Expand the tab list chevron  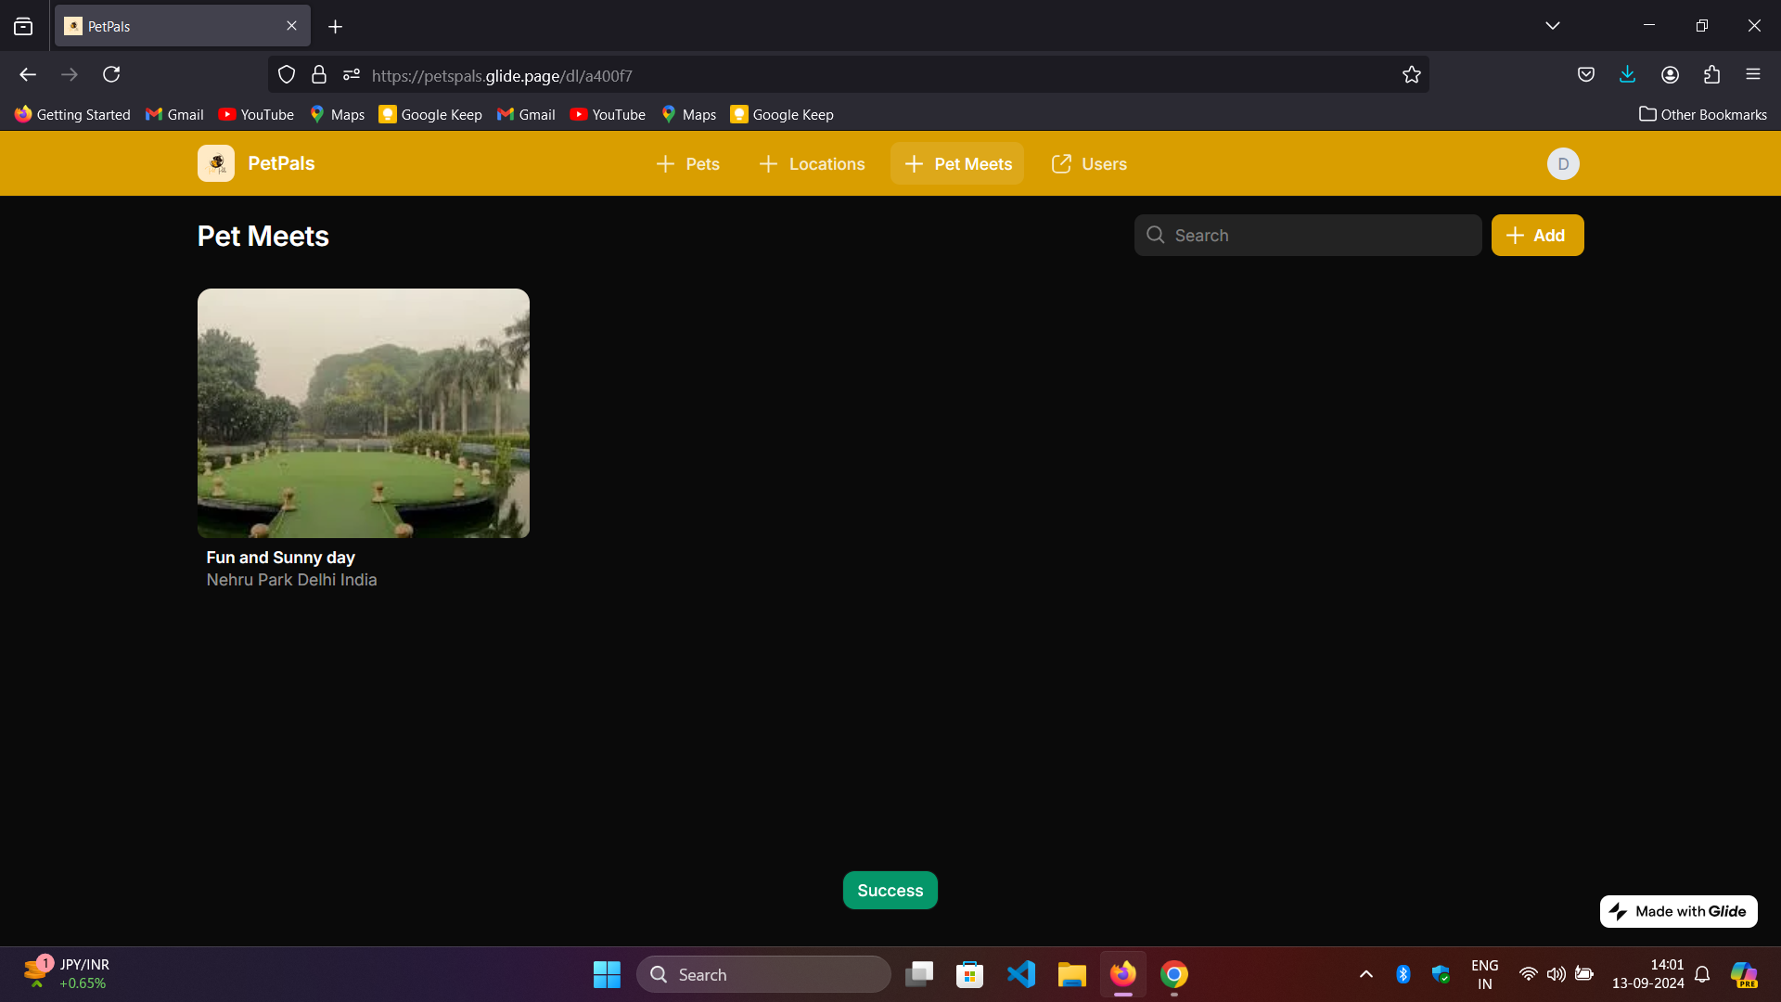click(1553, 25)
